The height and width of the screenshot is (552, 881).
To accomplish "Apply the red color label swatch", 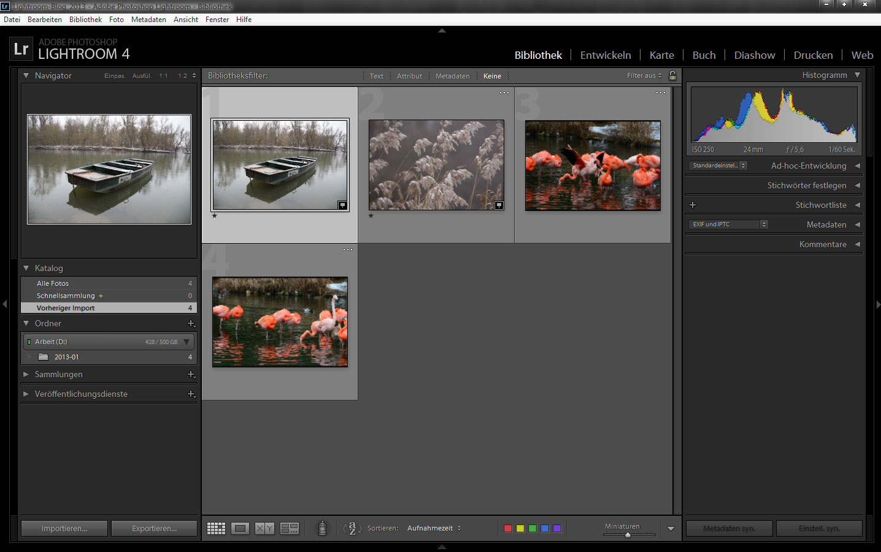I will pos(508,529).
